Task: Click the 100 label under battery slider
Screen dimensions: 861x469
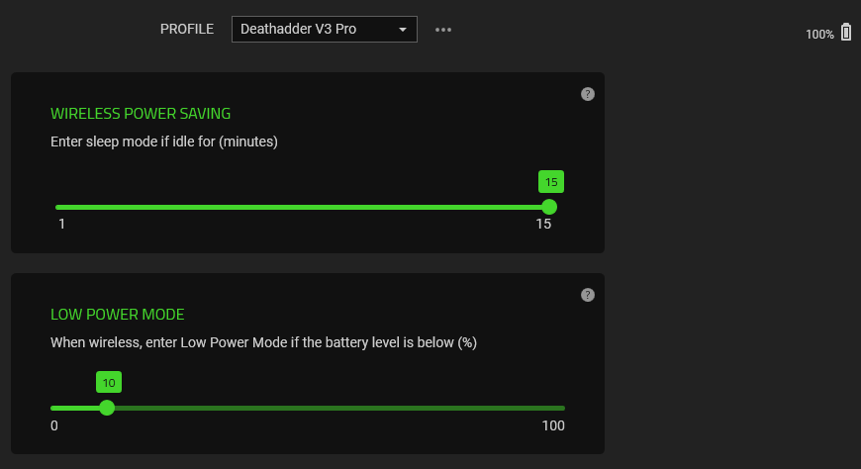Action: pos(553,425)
